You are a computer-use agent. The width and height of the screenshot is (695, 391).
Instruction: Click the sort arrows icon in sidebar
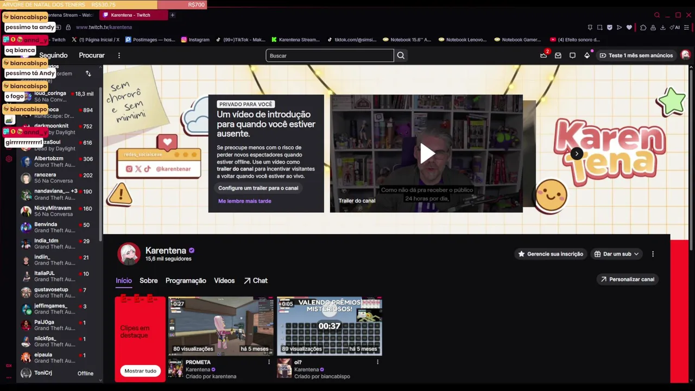coord(88,73)
